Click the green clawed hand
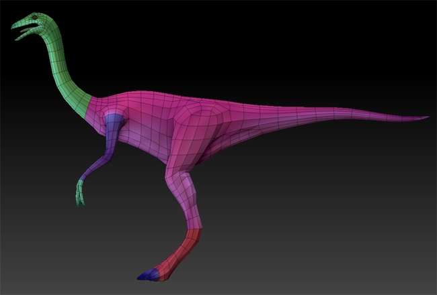The height and width of the screenshot is (295, 437). (x=80, y=194)
